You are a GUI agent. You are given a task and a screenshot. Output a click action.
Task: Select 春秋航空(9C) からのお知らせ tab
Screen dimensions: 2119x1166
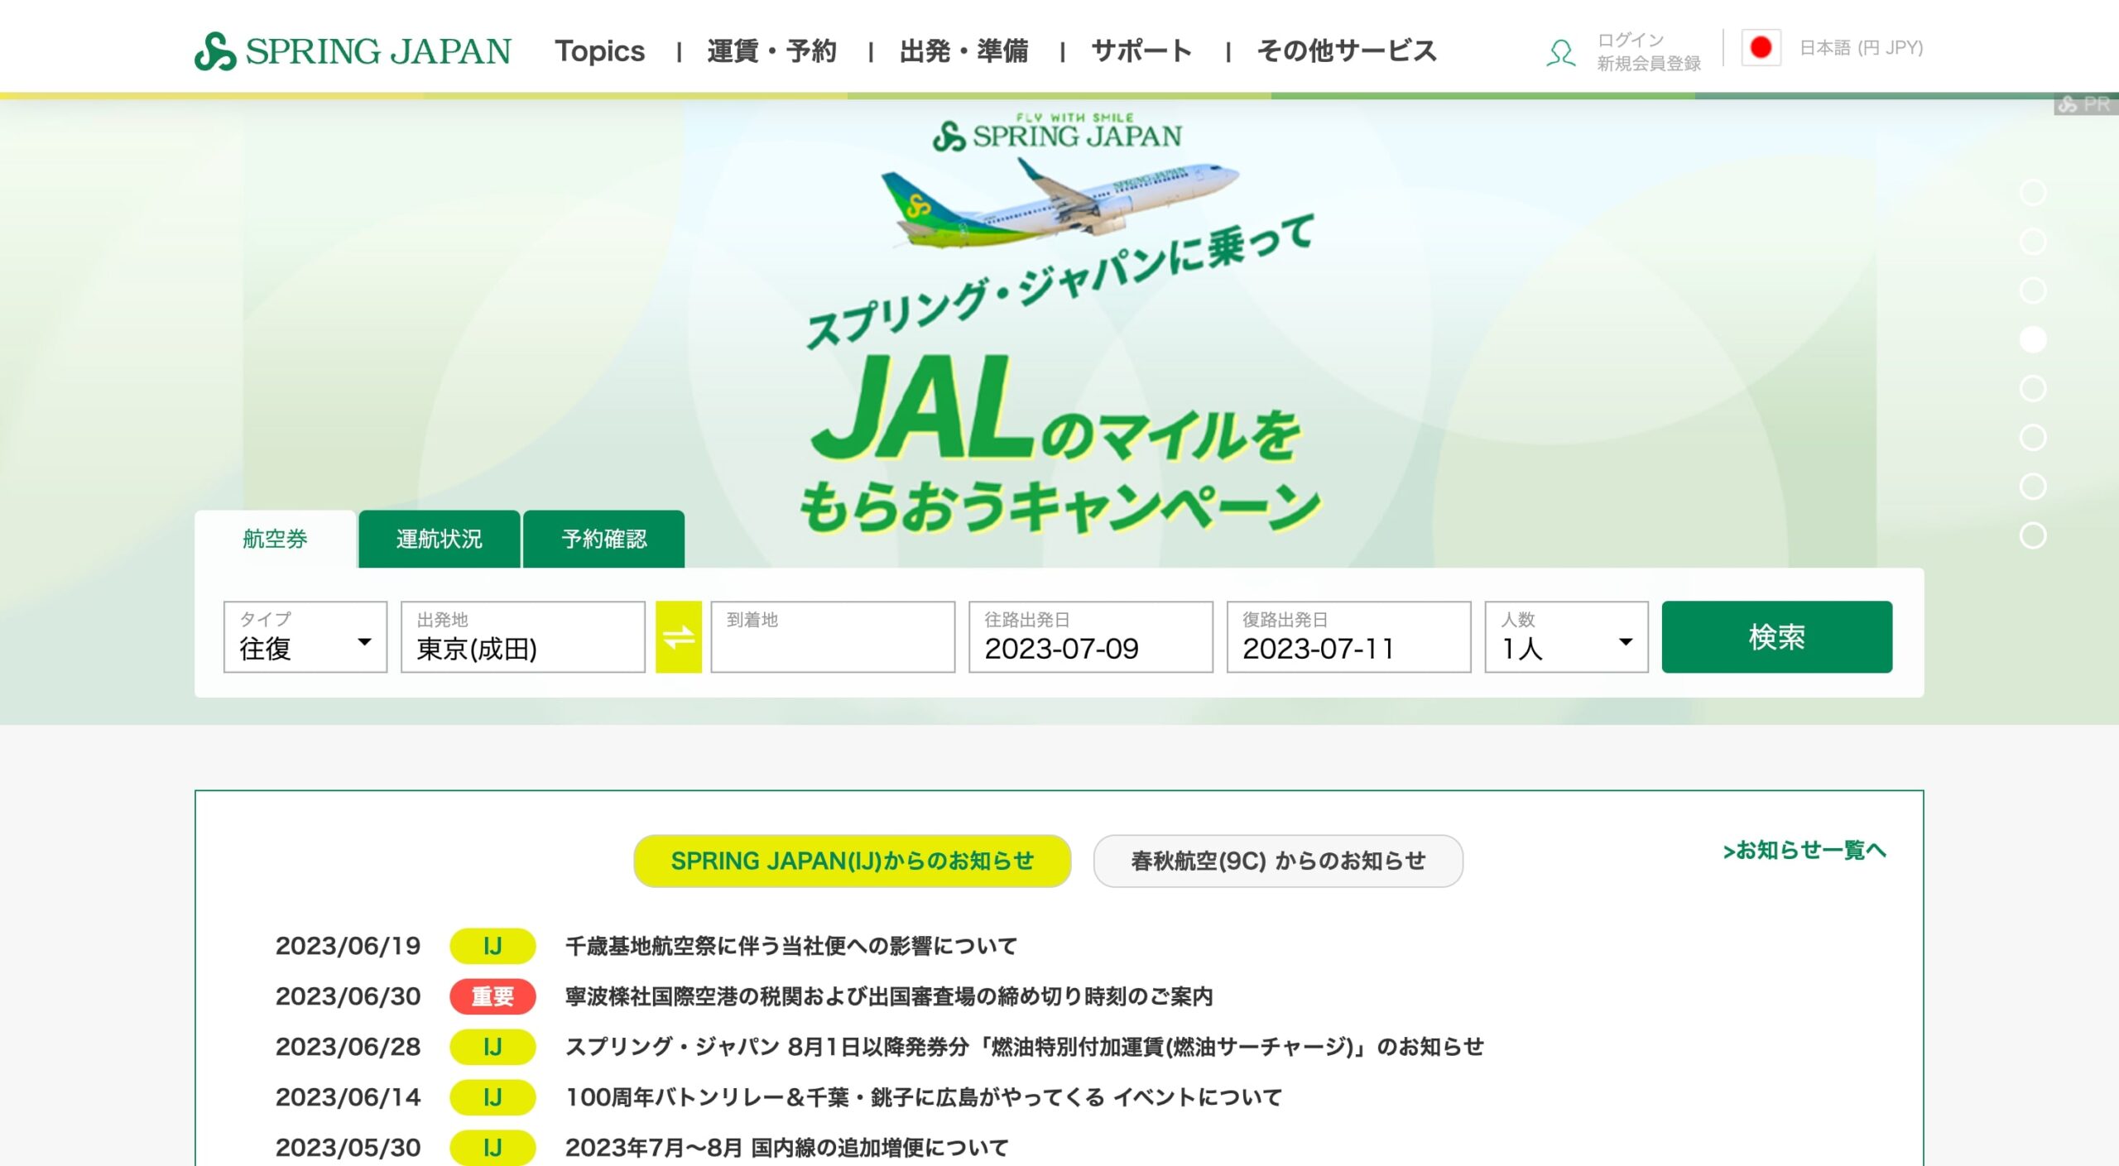(1278, 861)
